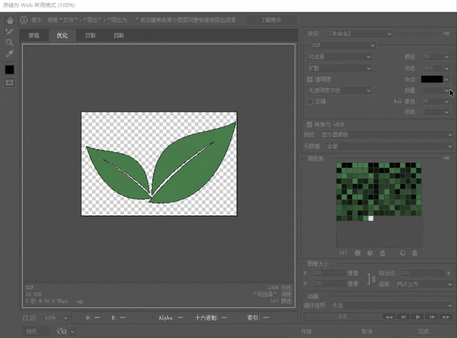Select the Zoom tool

coord(9,43)
